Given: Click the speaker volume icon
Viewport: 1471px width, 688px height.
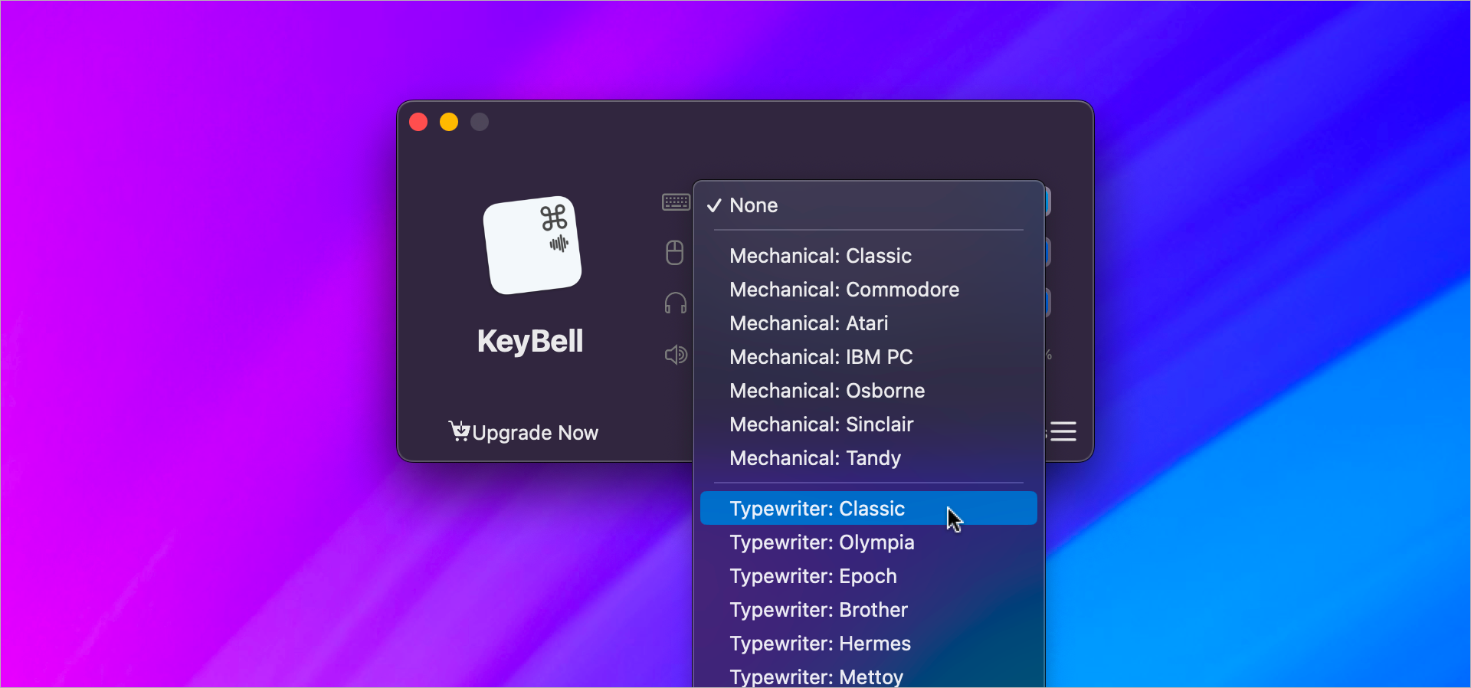Looking at the screenshot, I should pos(676,355).
